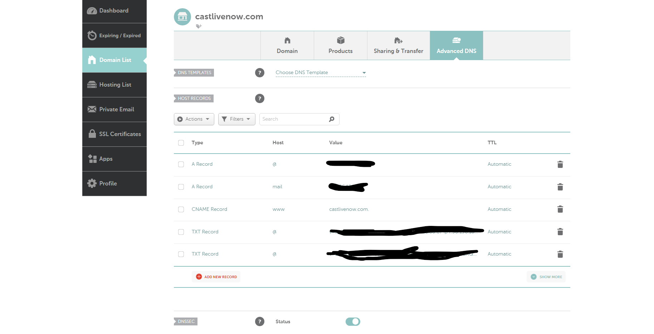This screenshot has width=654, height=334.
Task: Open the DNSSEC help icon
Action: 260,321
